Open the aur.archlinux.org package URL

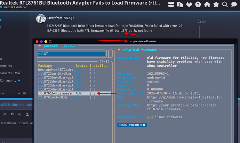pos(182,107)
